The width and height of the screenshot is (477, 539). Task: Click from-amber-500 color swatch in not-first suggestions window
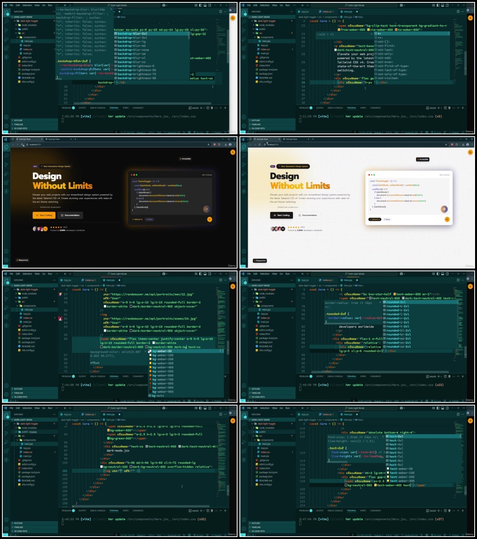coord(339,30)
